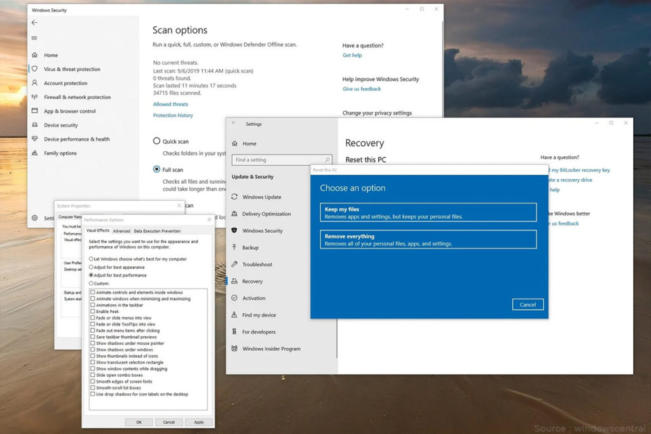Check 'Show shadows under mouse pointer'
Image resolution: width=651 pixels, height=434 pixels.
[x=93, y=343]
